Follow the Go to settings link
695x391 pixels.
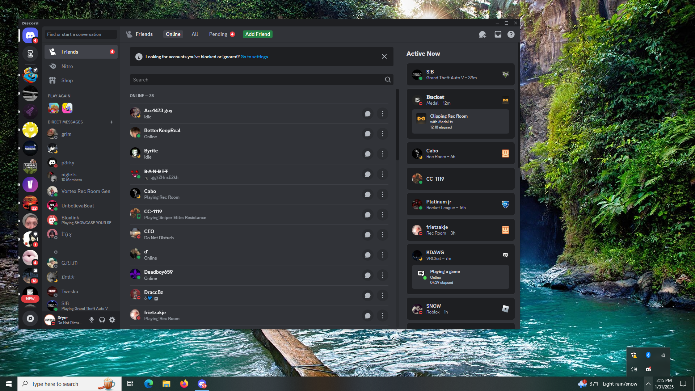(254, 57)
